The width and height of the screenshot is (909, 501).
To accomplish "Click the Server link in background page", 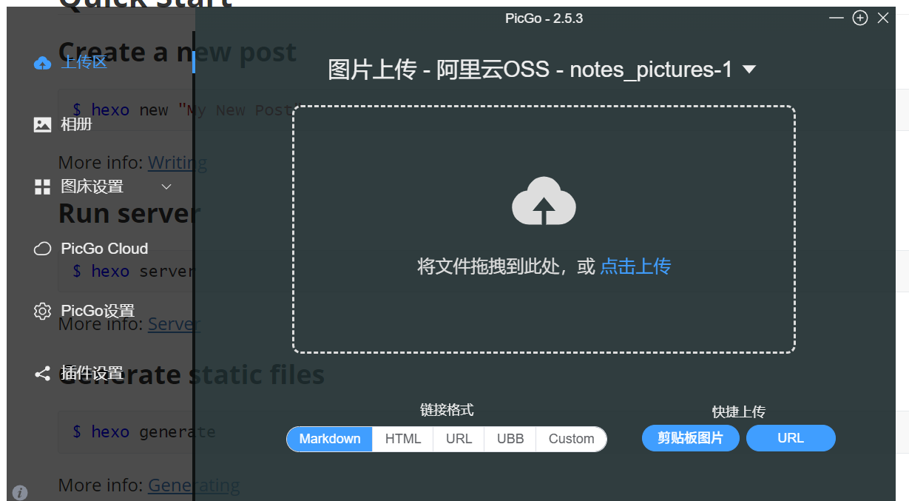I will pos(174,323).
